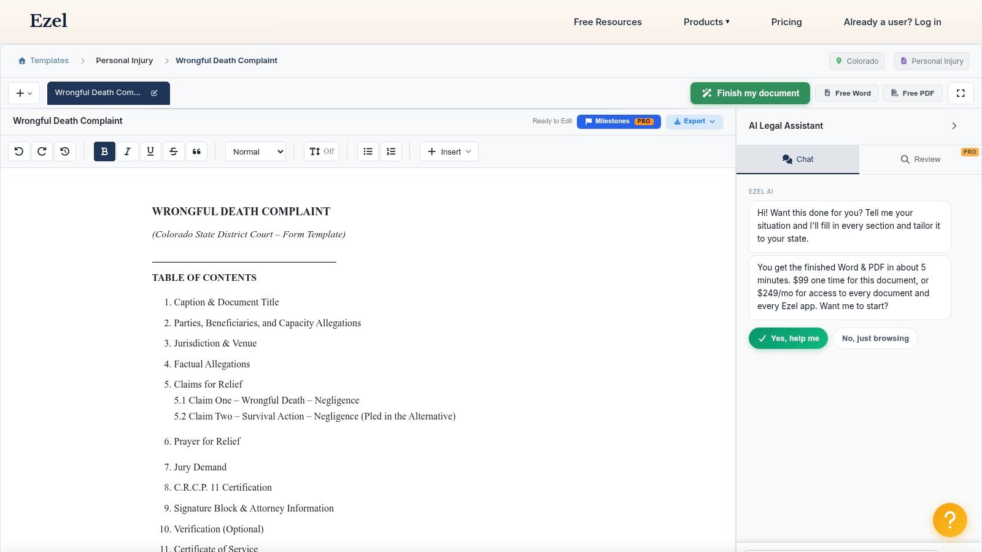This screenshot has height=552, width=982.
Task: Open Personal Injury breadcrumb
Action: tap(125, 61)
